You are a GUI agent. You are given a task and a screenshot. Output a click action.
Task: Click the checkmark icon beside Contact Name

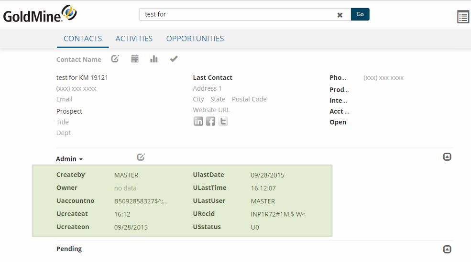point(174,59)
